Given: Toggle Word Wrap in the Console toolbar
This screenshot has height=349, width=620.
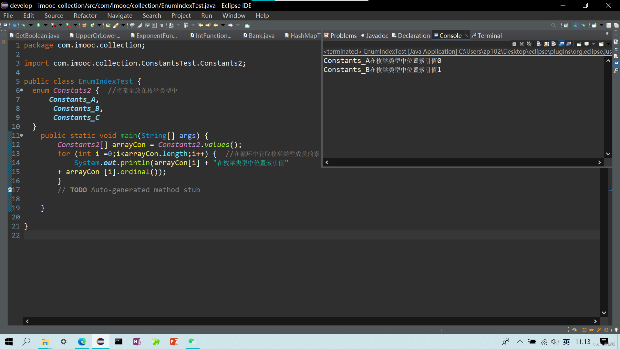Looking at the screenshot, I should [554, 44].
